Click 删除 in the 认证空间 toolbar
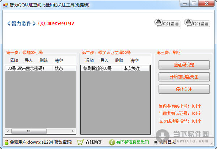This screenshot has height=149, width=217. [x=119, y=61]
